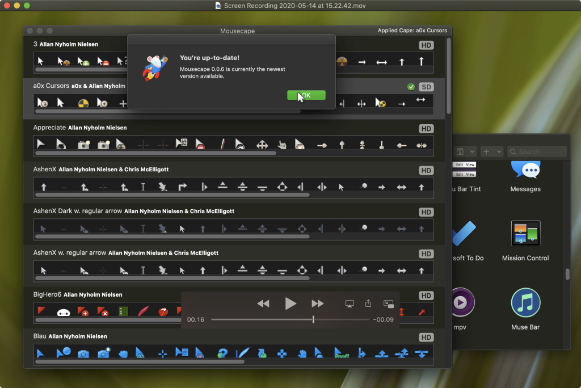Click the elapsed time 00.16 label
This screenshot has width=581, height=388.
196,319
